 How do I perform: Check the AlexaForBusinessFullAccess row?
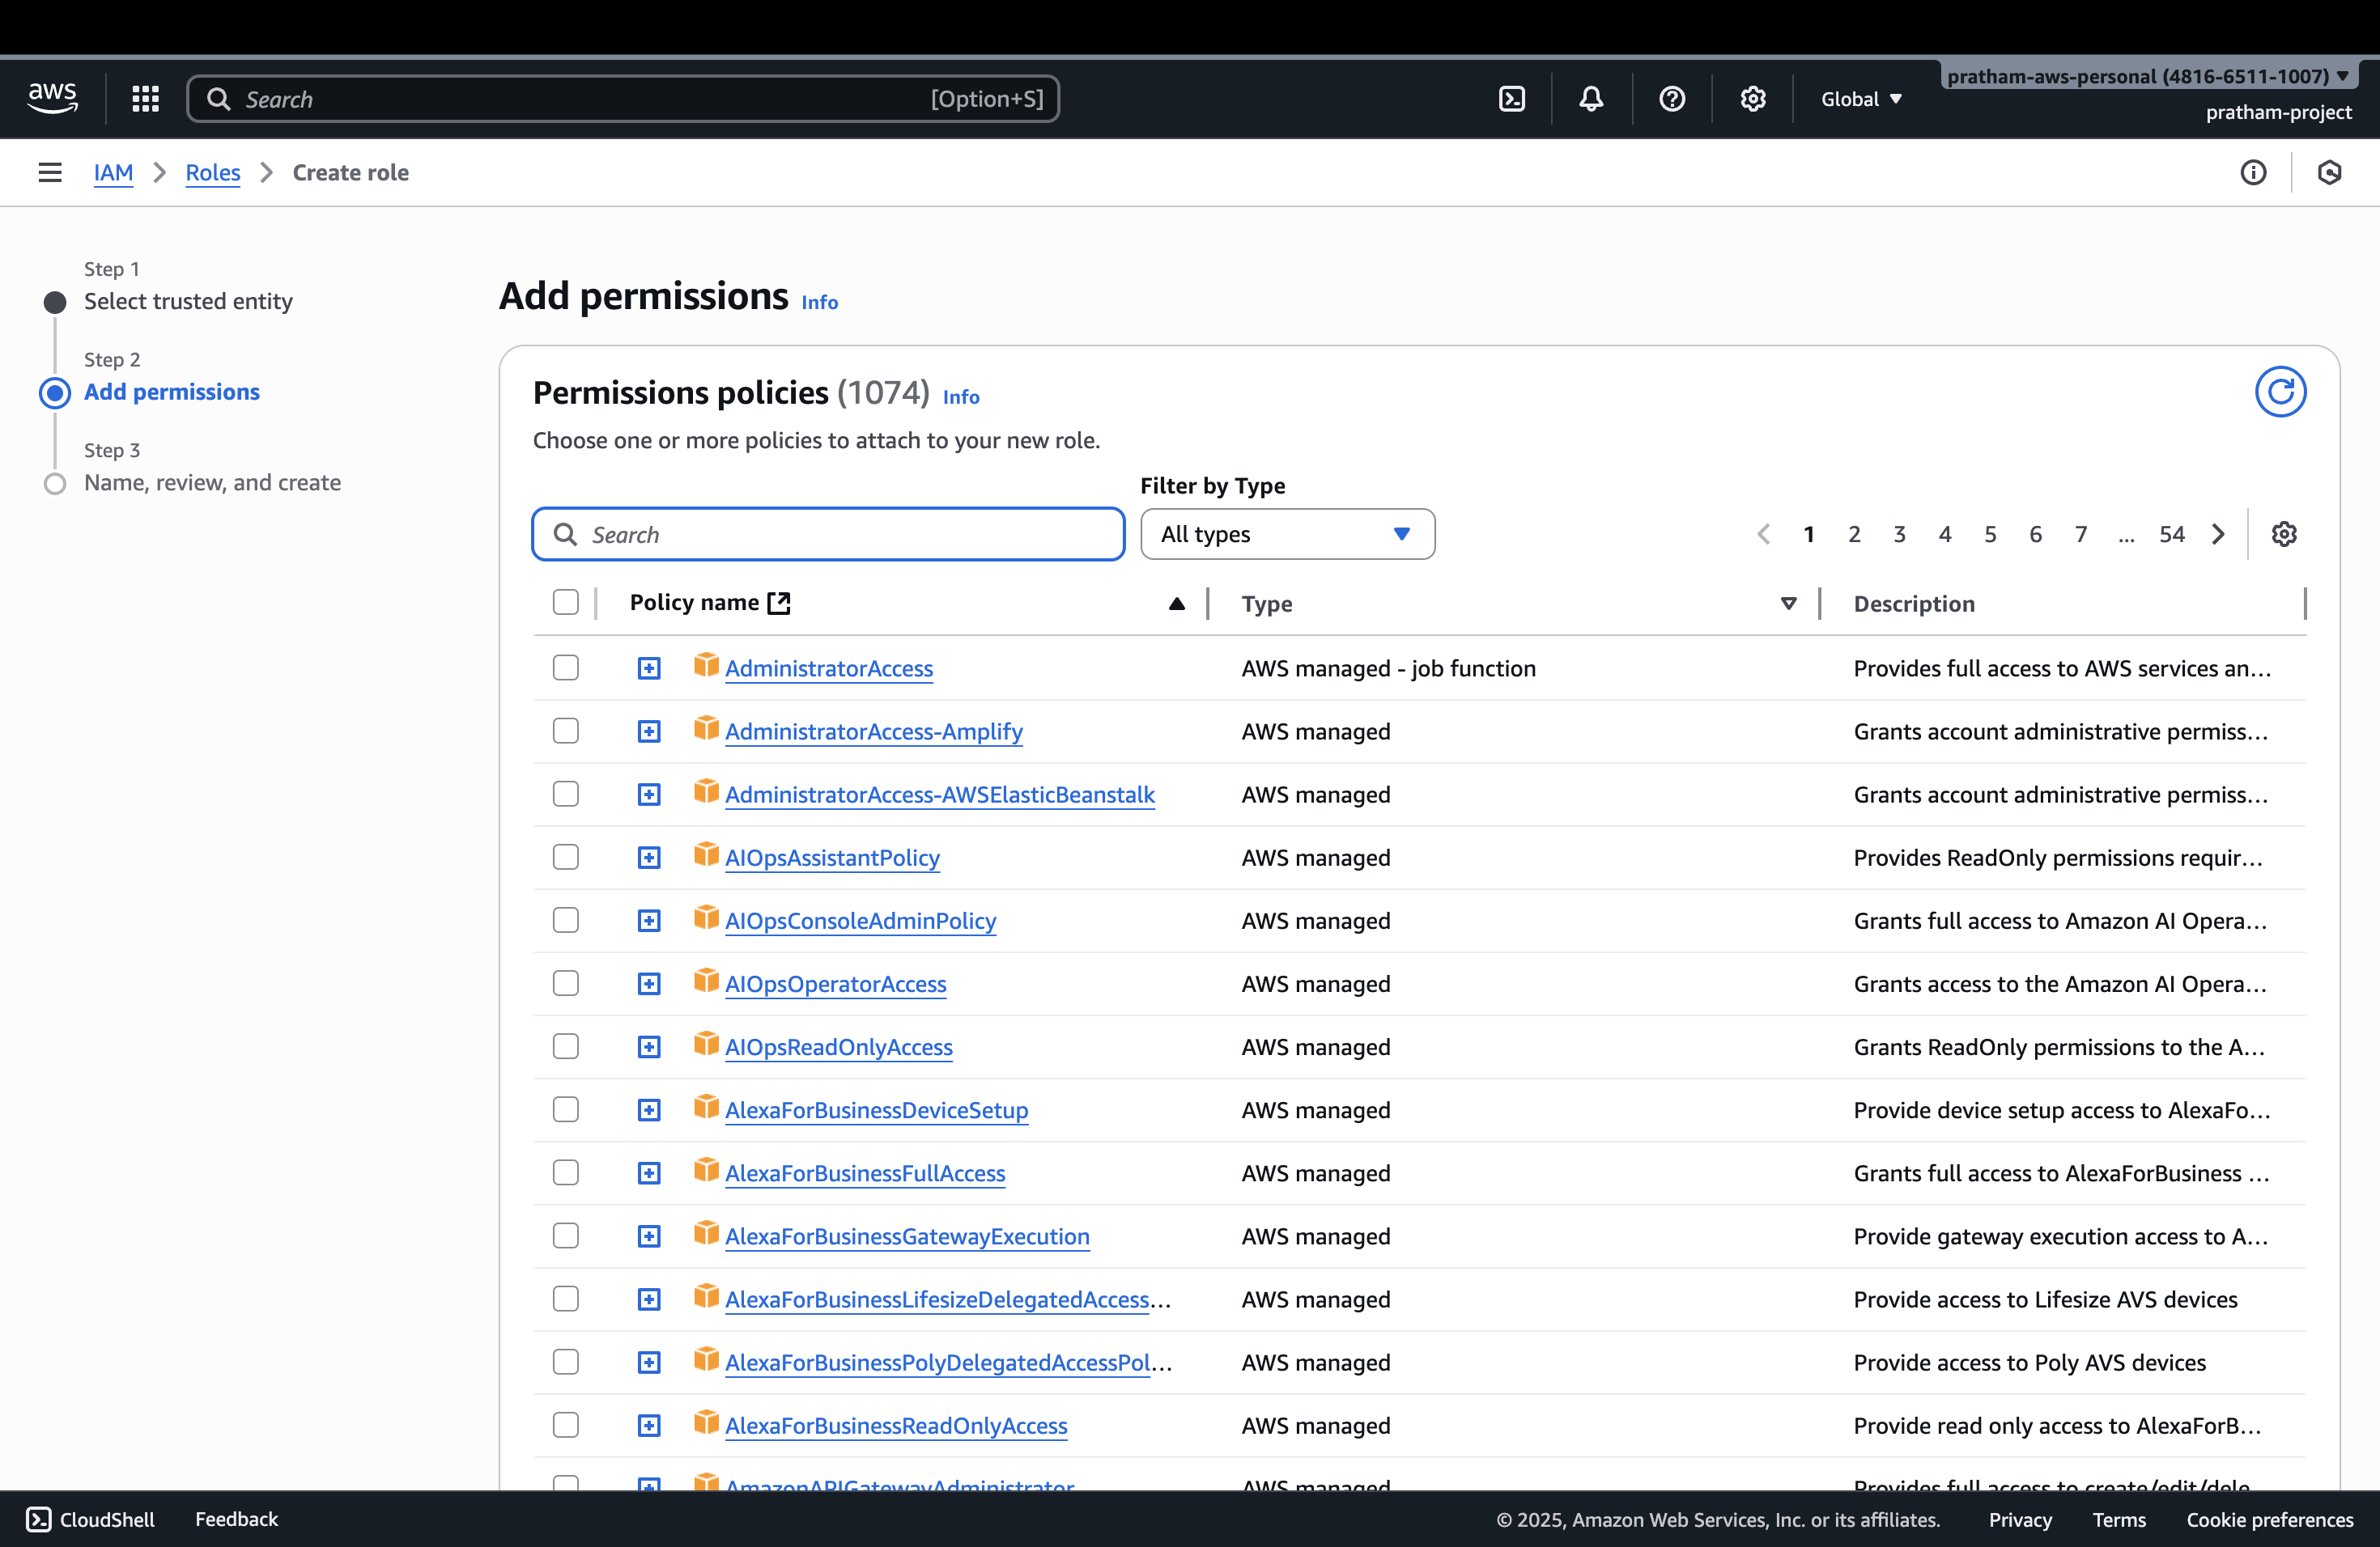[566, 1172]
